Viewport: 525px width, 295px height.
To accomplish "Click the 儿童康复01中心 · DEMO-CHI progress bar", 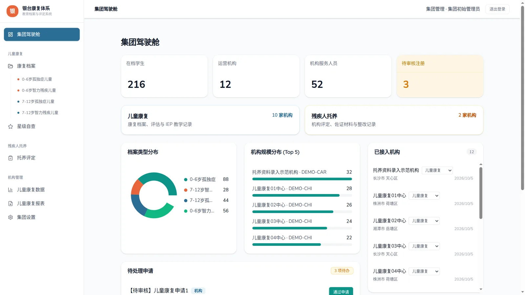I will (x=302, y=195).
